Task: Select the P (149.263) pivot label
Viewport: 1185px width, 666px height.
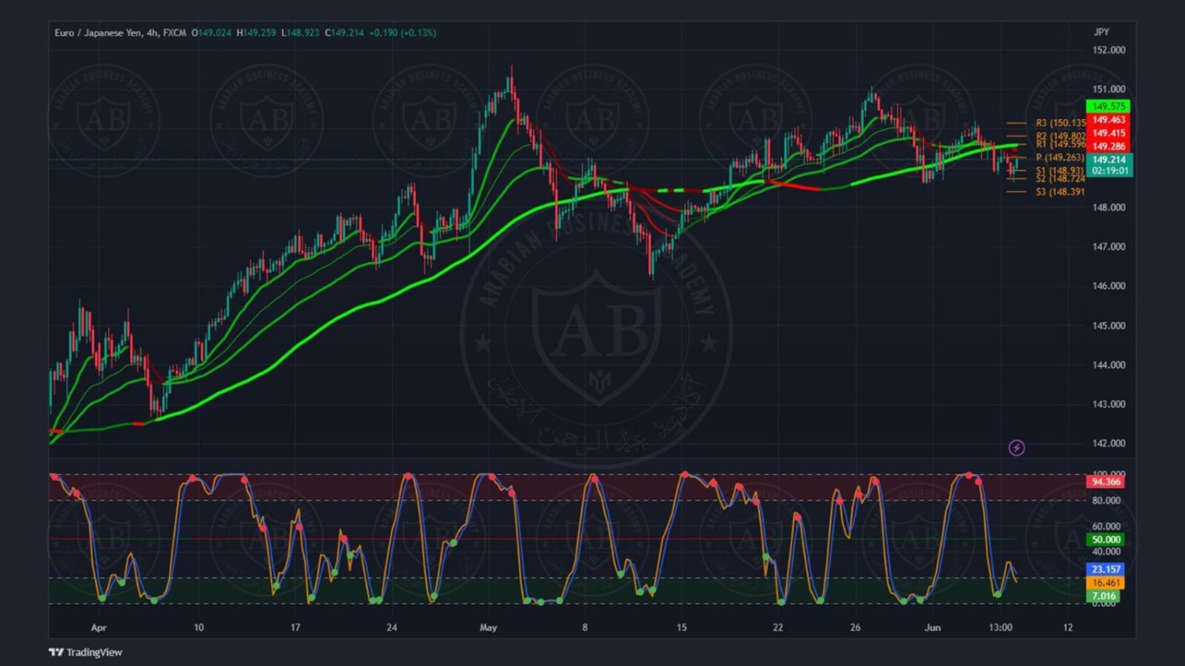Action: point(1060,158)
